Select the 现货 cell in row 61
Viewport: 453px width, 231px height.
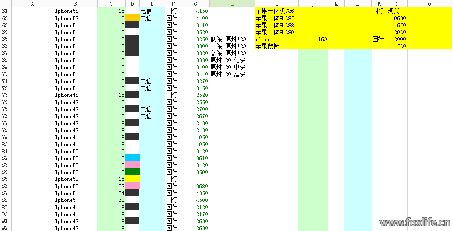click(x=397, y=11)
